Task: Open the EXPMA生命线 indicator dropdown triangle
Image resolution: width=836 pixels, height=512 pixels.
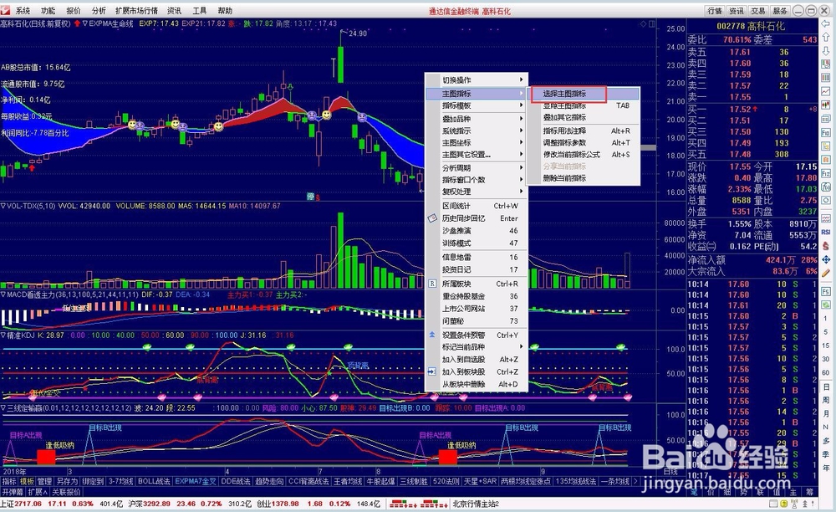Action: click(84, 23)
